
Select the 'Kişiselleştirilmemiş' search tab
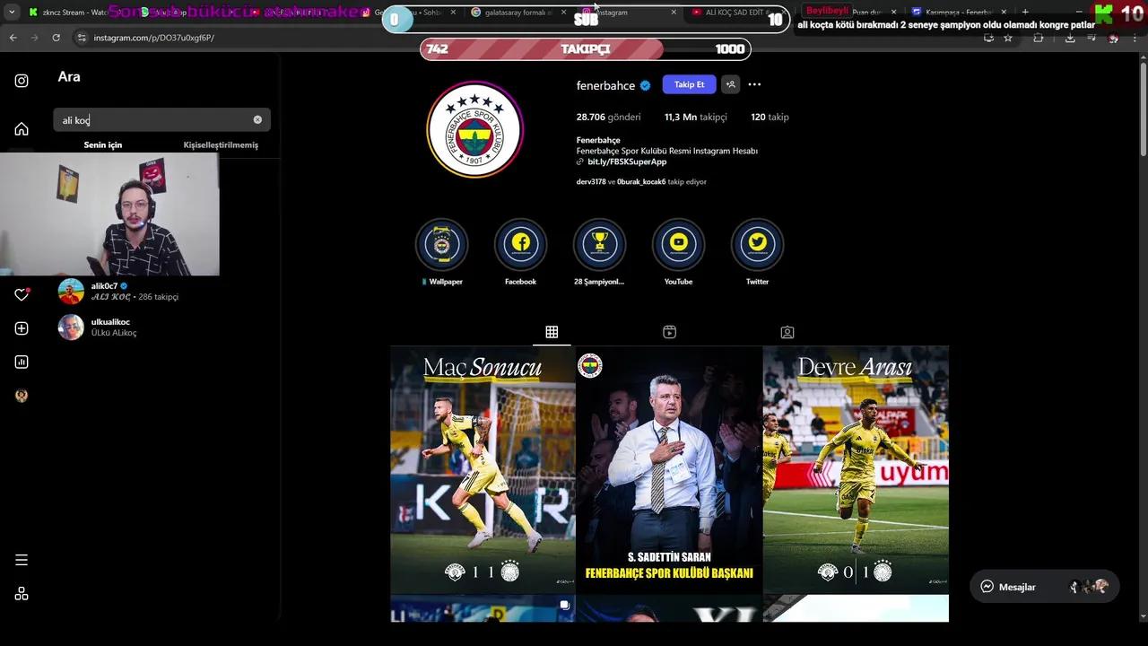click(x=221, y=144)
